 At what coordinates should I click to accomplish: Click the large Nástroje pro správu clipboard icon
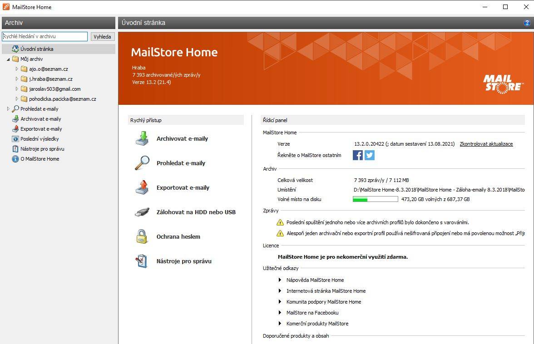pos(141,261)
